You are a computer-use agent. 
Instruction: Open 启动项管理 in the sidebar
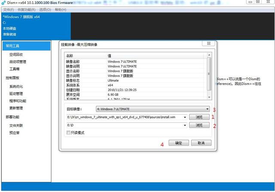coord(18,62)
